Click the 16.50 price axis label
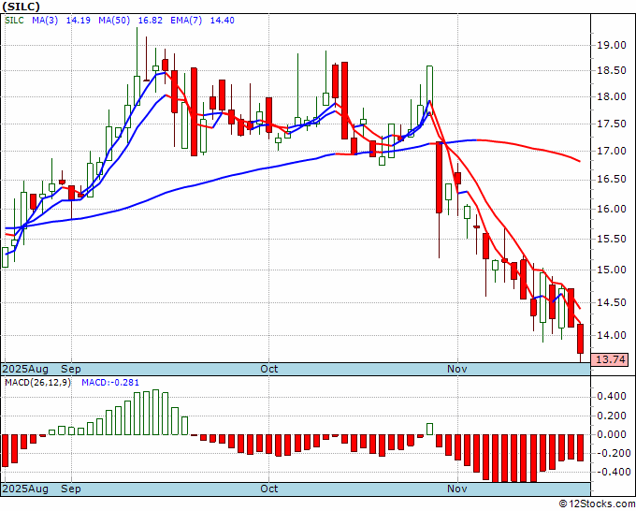636x511 pixels. 612,180
